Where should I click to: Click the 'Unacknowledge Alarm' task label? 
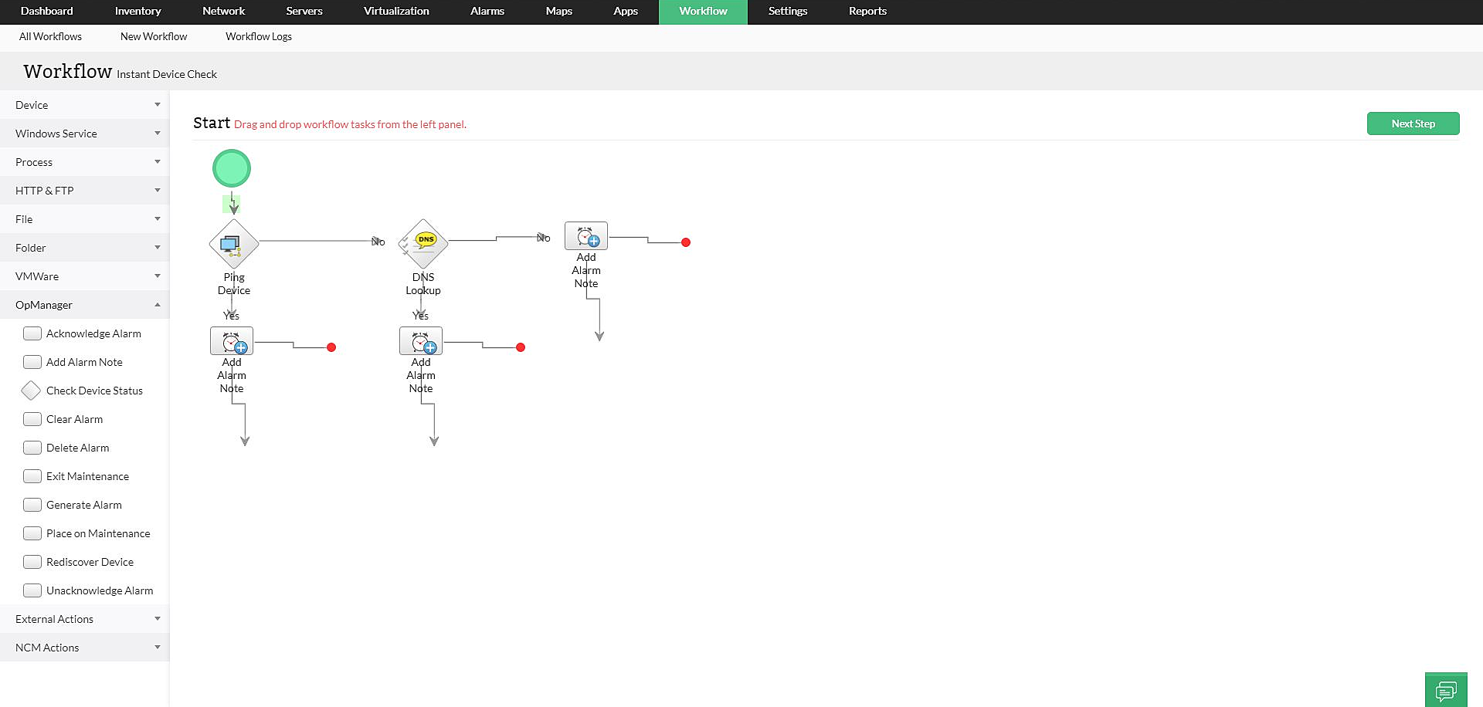(100, 590)
